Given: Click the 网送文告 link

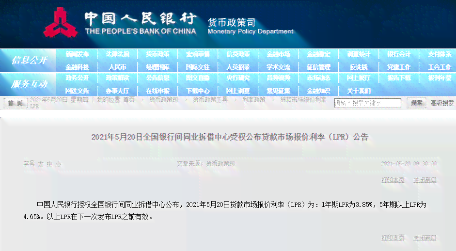Looking at the screenshot, I should coord(77,91).
